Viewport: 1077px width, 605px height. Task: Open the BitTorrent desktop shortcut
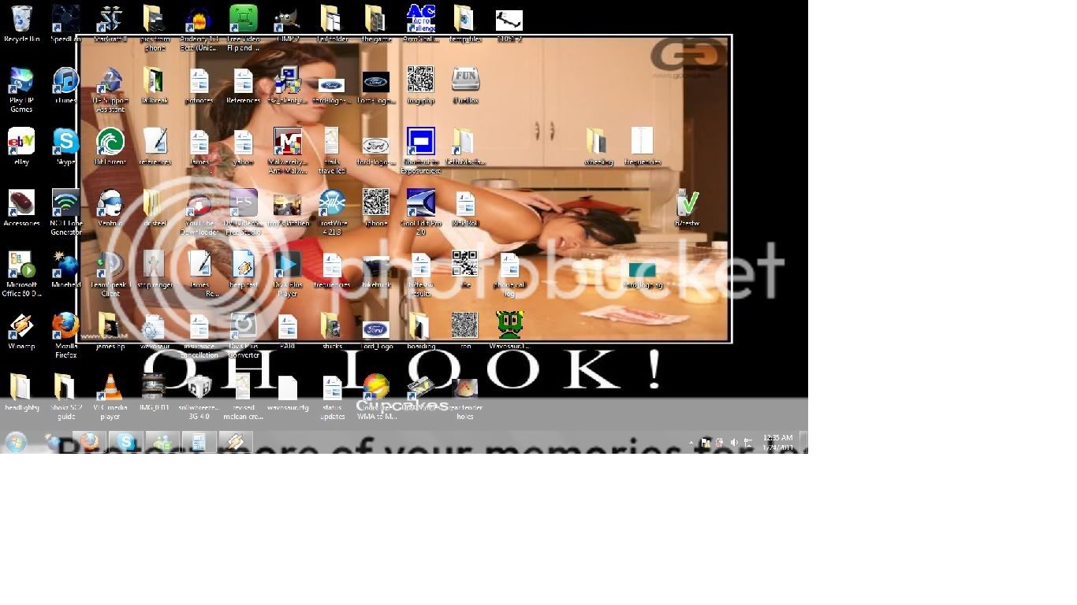coord(110,142)
